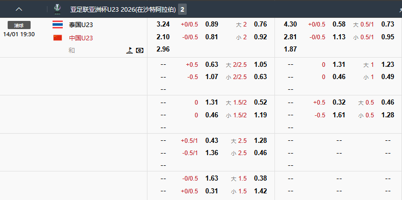Screen dimensions: 402x200
Task: Click the AFC U23 Asian Cup league logo
Action: (x=58, y=10)
